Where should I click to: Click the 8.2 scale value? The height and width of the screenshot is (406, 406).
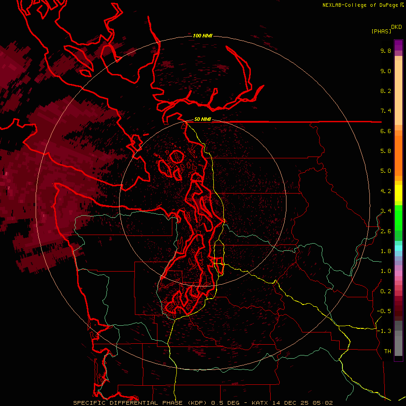click(386, 91)
